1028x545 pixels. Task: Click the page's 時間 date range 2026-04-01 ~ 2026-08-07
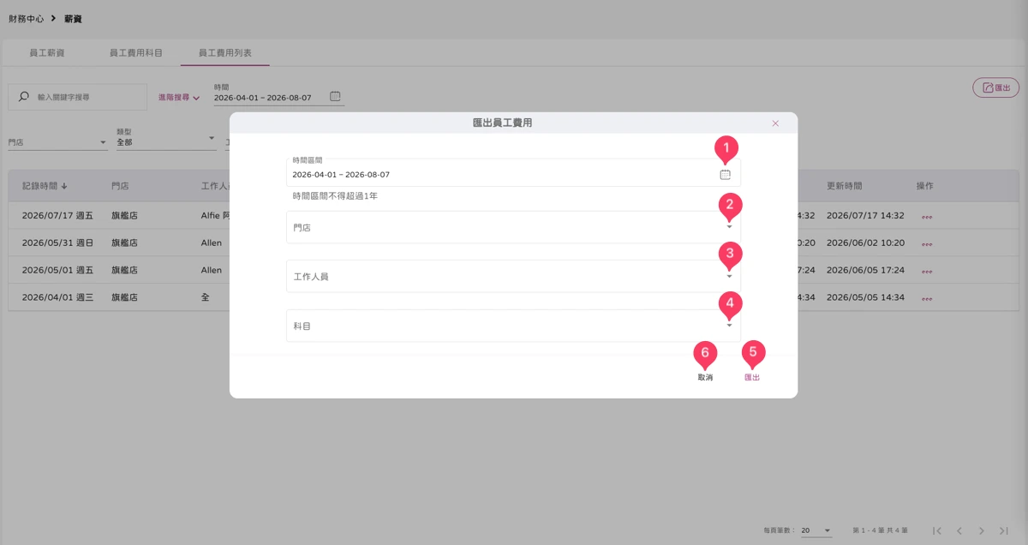pos(263,98)
